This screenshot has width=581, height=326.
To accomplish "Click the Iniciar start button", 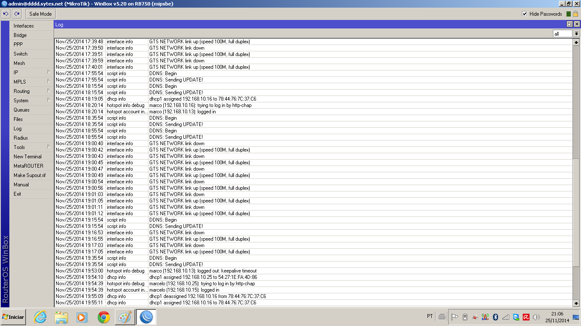I will pos(13,317).
